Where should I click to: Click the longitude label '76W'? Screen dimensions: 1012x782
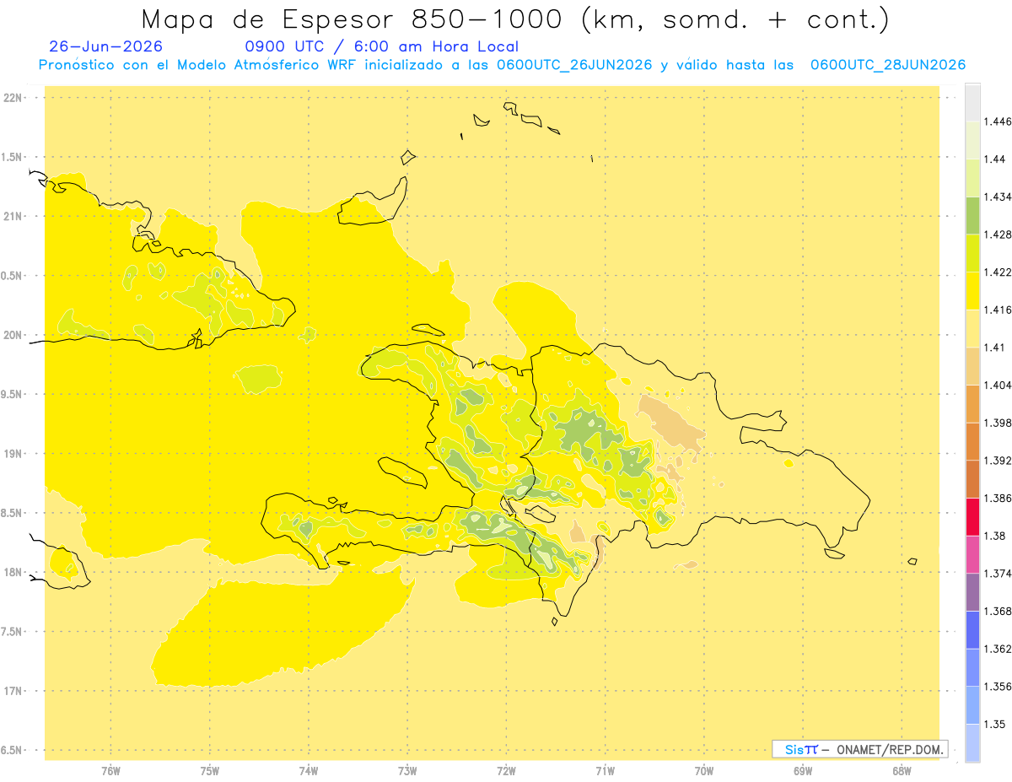point(110,770)
